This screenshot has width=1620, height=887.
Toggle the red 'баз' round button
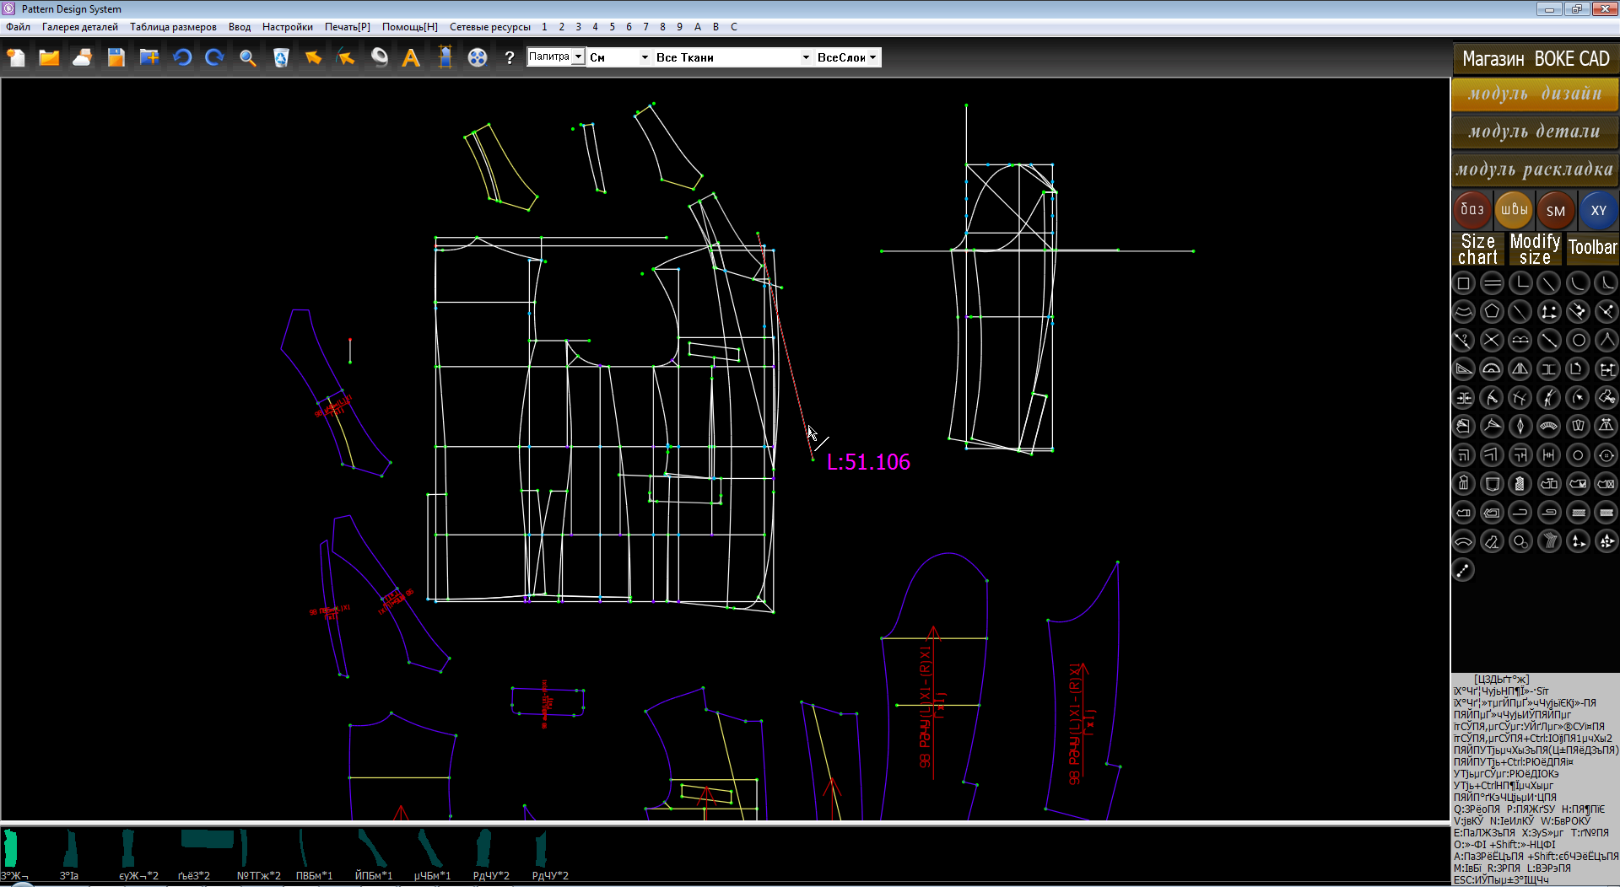tap(1472, 210)
